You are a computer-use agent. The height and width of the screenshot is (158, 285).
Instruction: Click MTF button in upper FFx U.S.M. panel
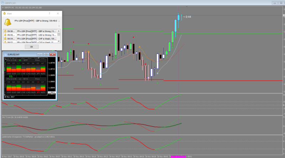point(25,60)
